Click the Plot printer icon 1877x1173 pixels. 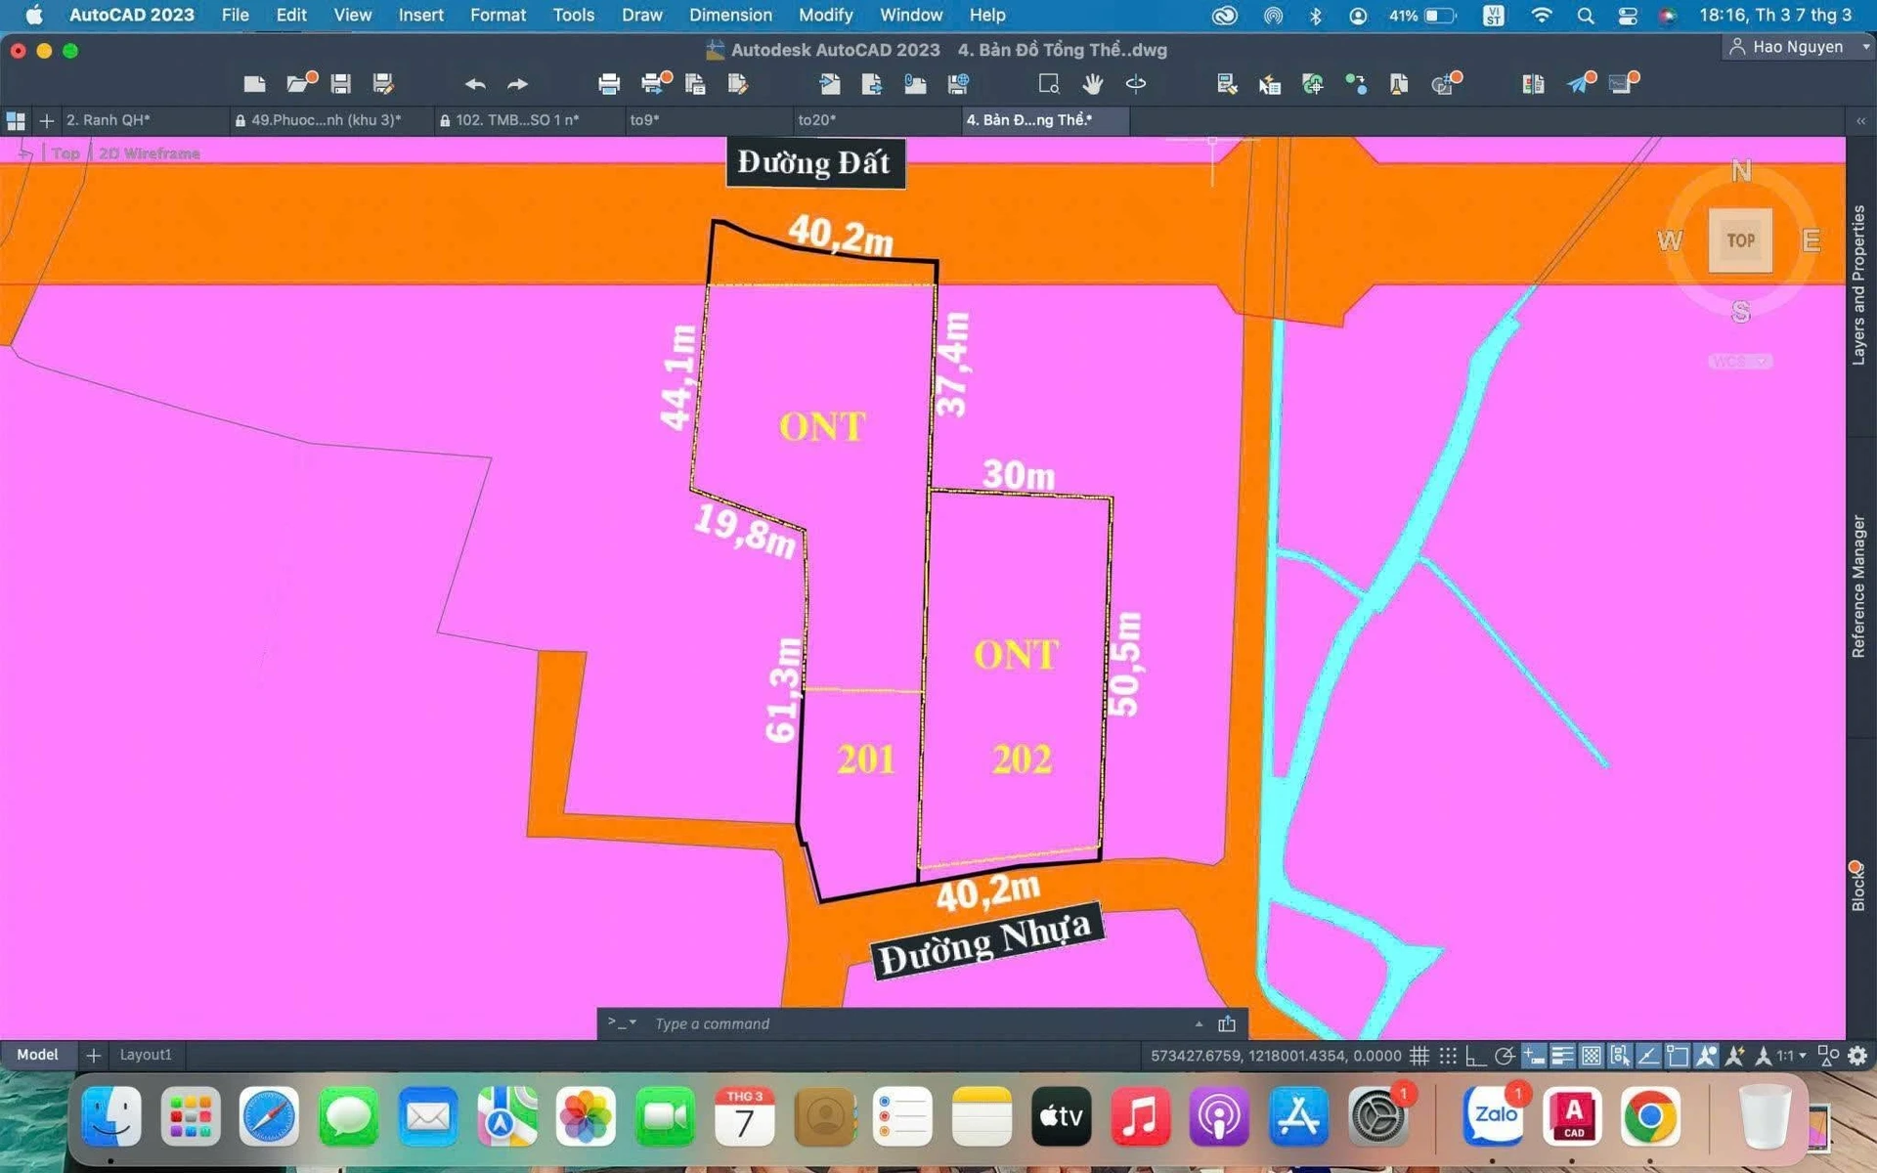pos(609,84)
